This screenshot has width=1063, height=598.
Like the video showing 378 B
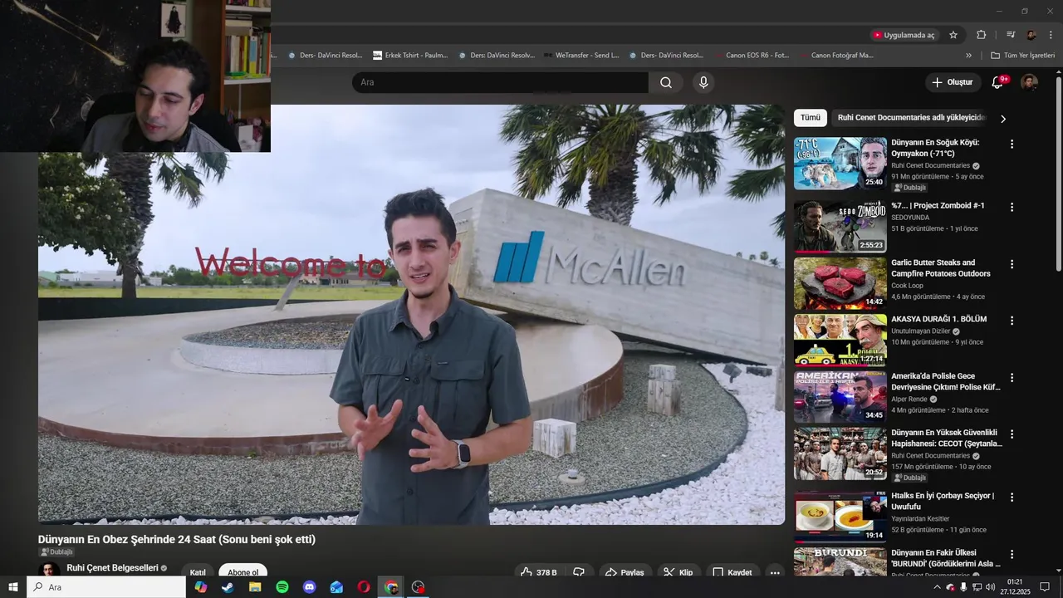tap(538, 572)
